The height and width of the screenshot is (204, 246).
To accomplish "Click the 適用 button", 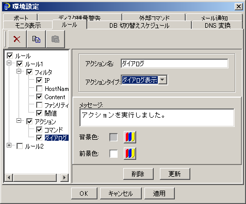I will [159, 194].
